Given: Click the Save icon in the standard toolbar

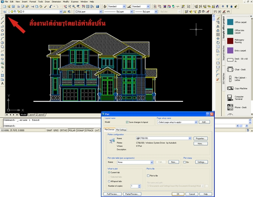Looking at the screenshot, I should point(13,7).
